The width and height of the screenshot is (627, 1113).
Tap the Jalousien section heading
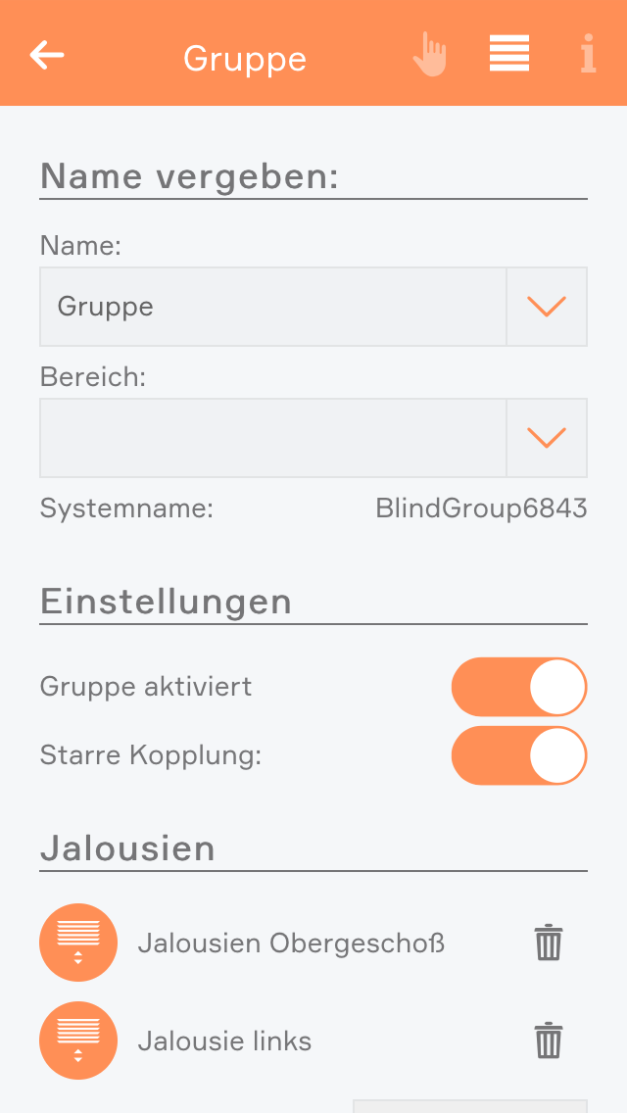point(127,847)
